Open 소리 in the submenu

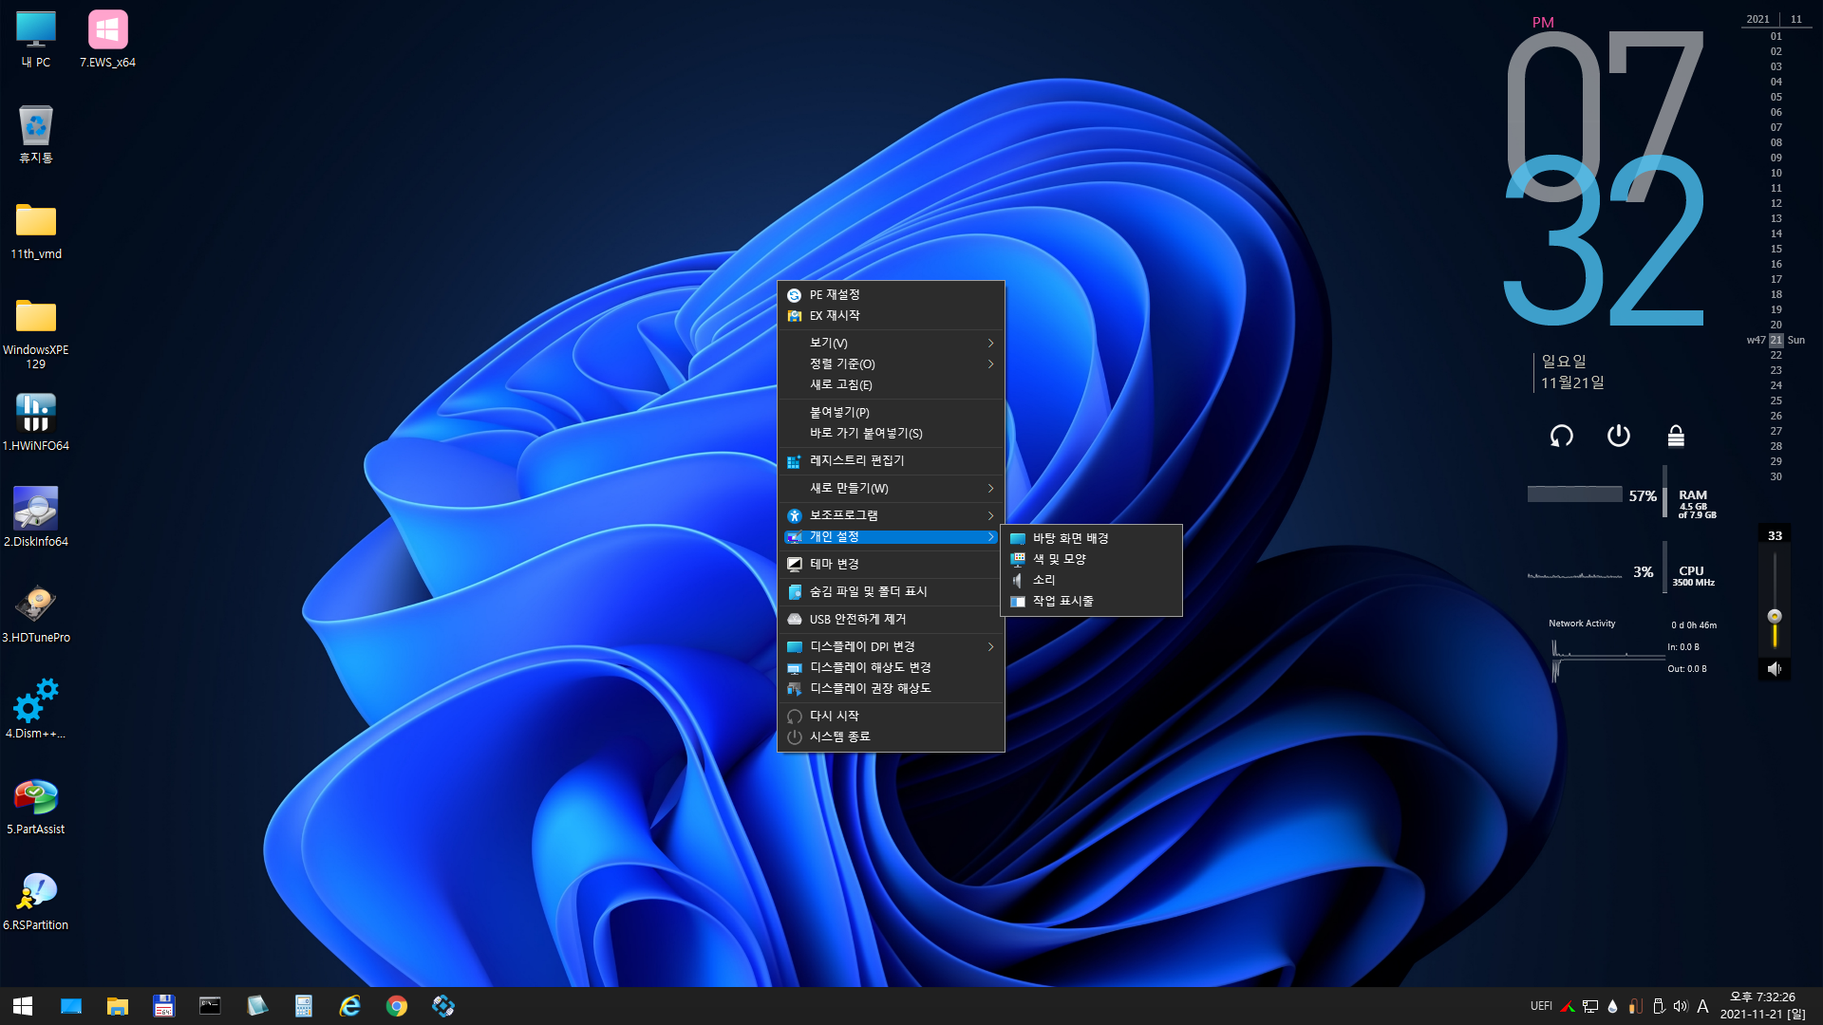click(x=1091, y=580)
